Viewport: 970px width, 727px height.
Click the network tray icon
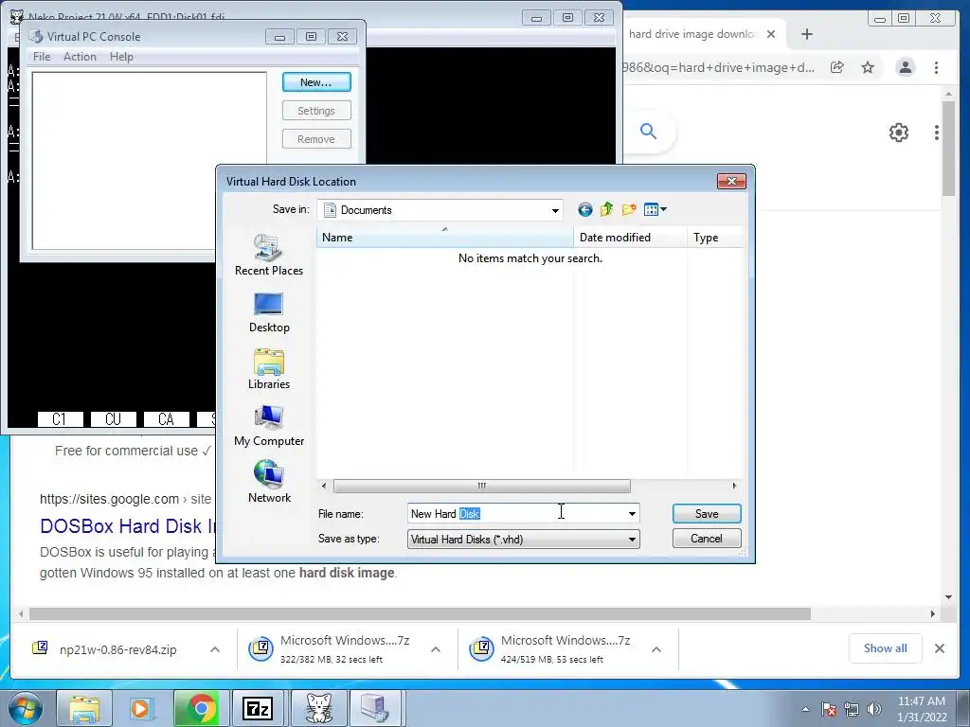click(x=852, y=709)
